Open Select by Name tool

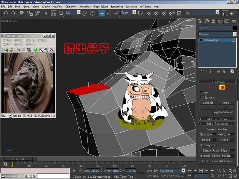(54, 13)
